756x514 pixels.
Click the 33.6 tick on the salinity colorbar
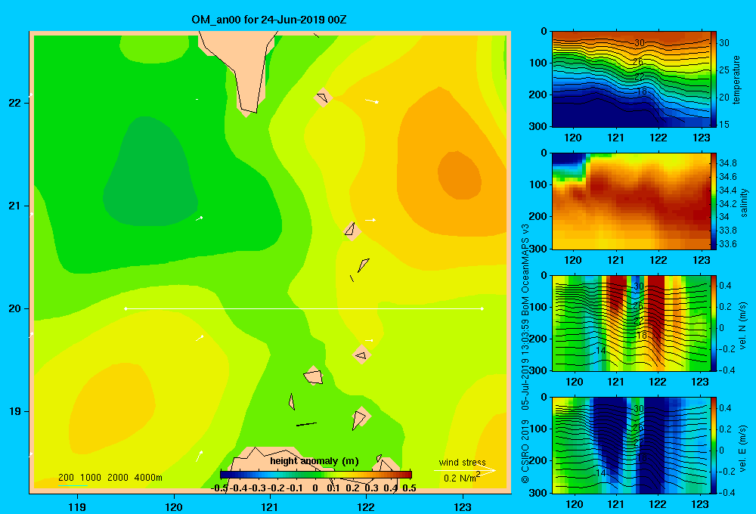tap(727, 244)
